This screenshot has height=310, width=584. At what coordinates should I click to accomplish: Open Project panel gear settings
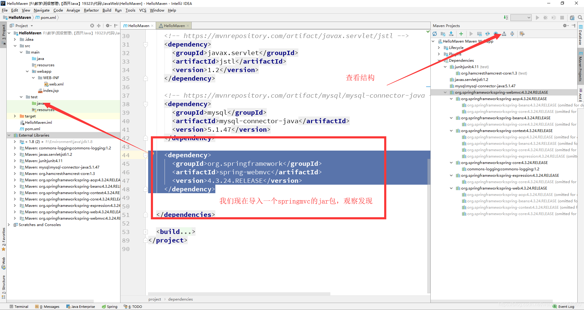[x=108, y=26]
